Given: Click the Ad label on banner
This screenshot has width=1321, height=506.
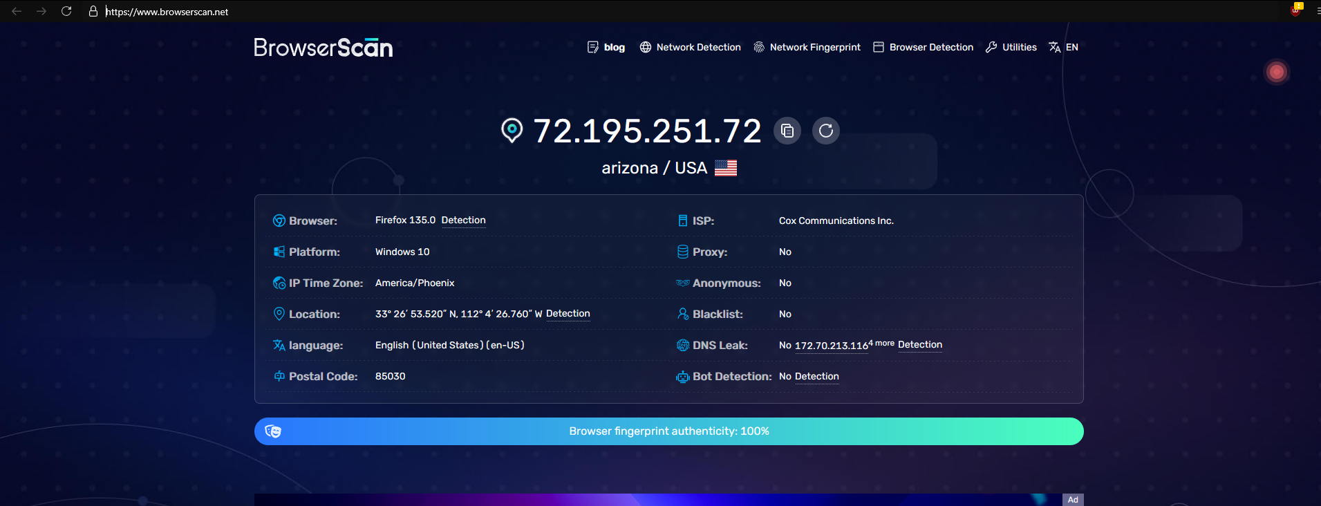Looking at the screenshot, I should tap(1073, 500).
